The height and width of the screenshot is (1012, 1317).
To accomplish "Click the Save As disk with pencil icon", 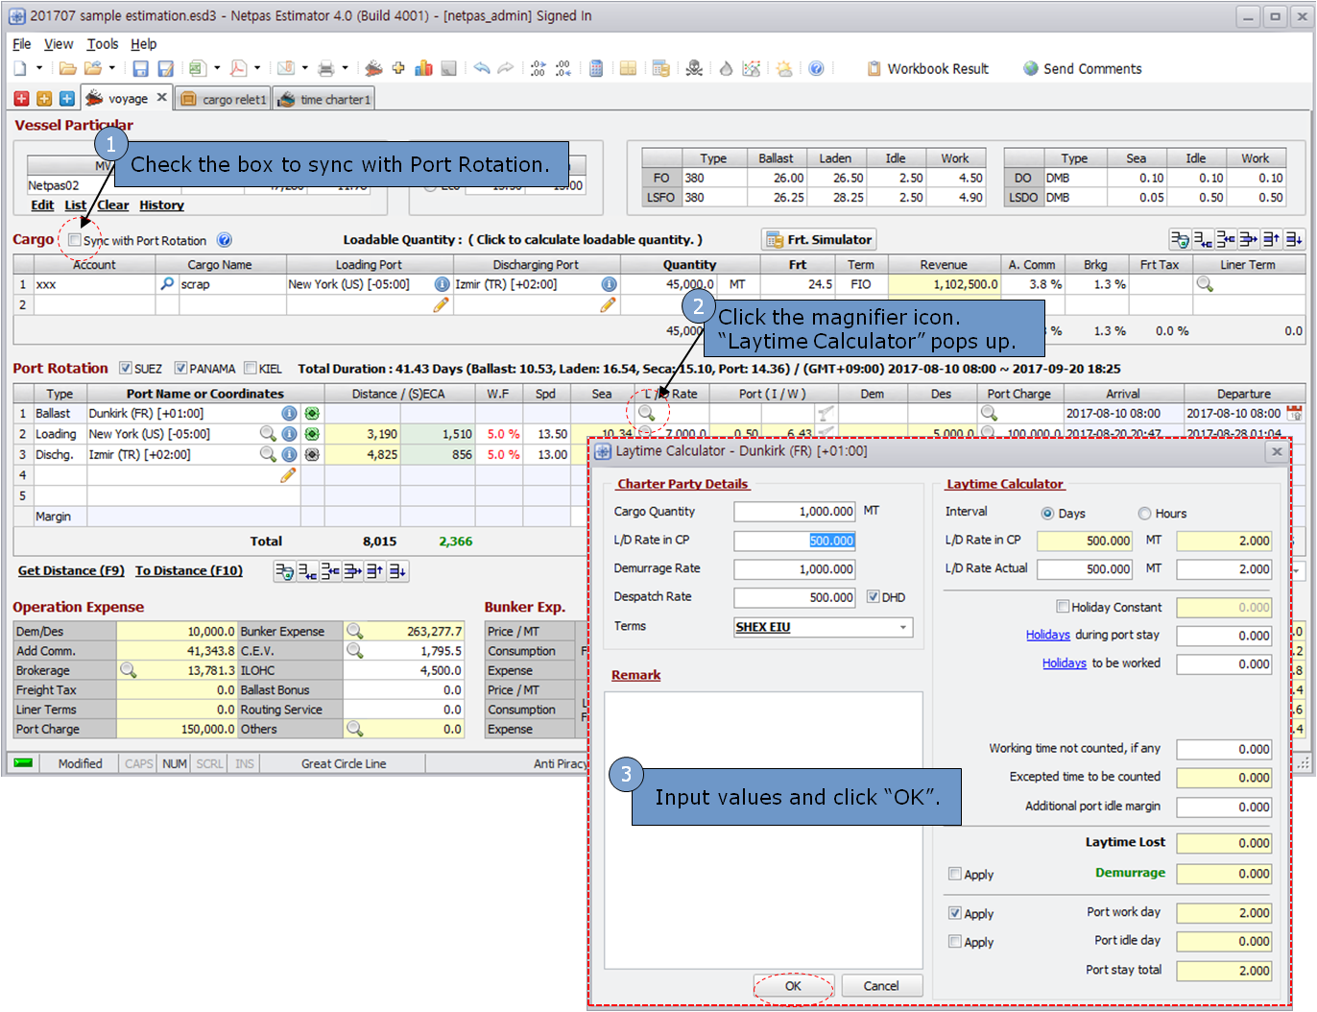I will (x=165, y=68).
